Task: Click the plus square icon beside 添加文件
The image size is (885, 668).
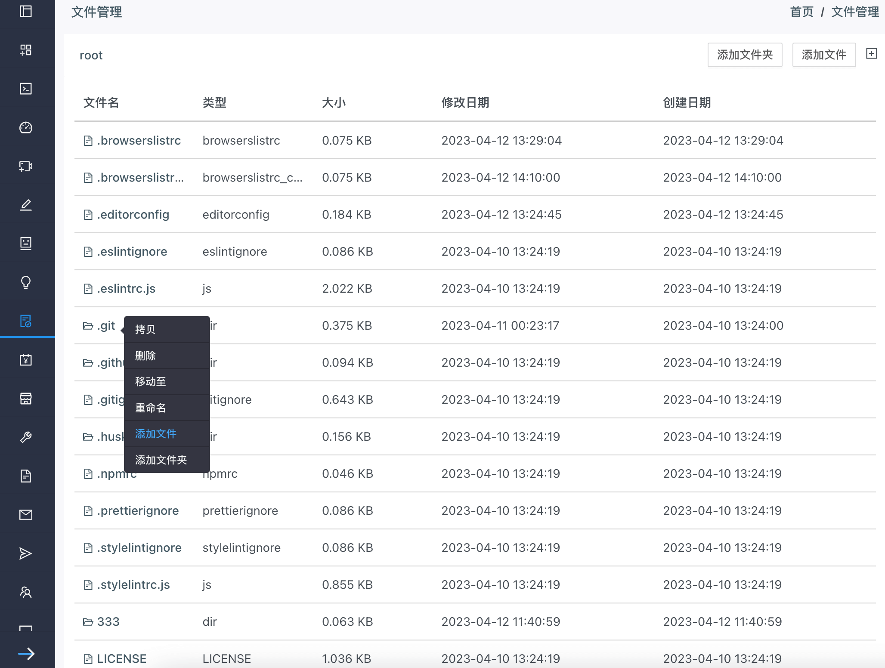Action: coord(871,54)
